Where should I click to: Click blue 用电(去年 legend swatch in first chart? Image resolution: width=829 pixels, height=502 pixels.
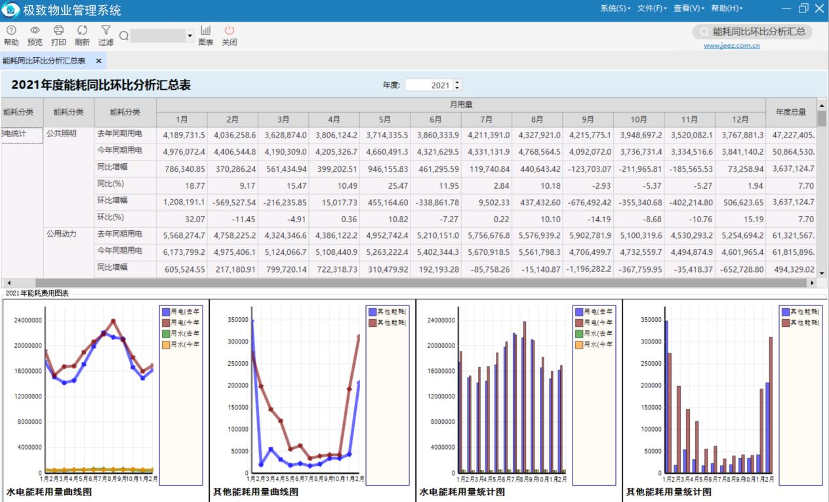165,312
